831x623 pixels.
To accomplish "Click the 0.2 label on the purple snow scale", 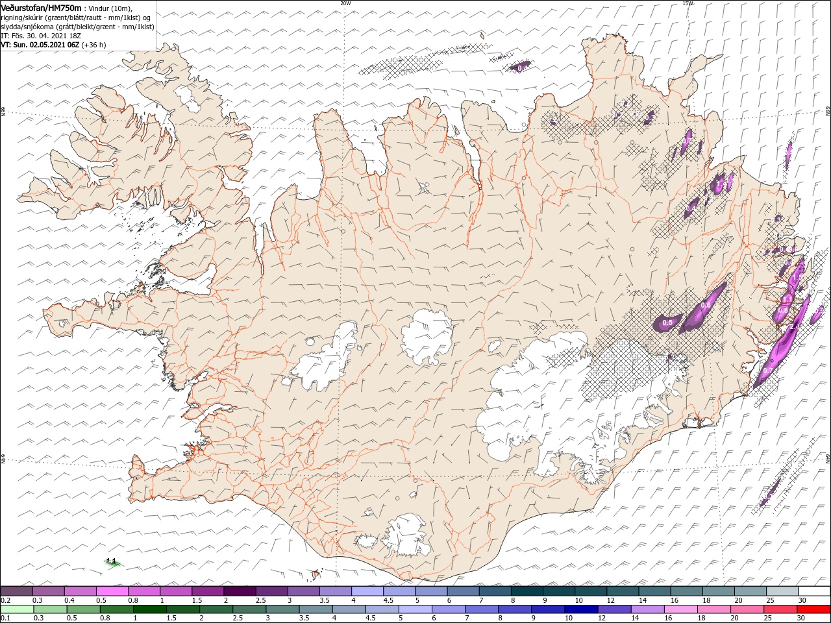I will click(x=5, y=600).
